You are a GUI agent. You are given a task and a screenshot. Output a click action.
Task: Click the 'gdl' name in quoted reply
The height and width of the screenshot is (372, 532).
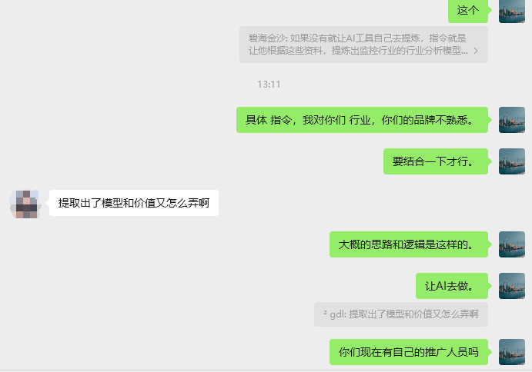coord(336,314)
